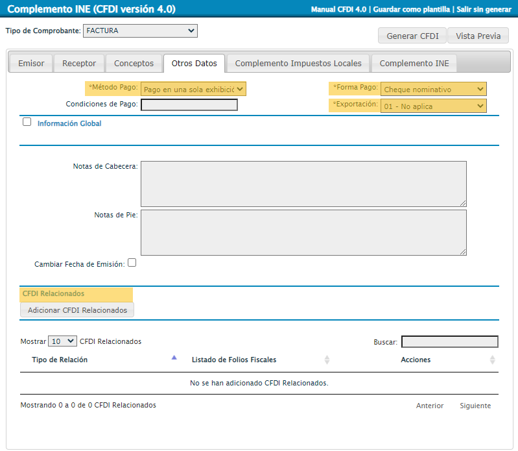Select the Otros Datos tab
Screen dimensions: 518x451
(194, 63)
